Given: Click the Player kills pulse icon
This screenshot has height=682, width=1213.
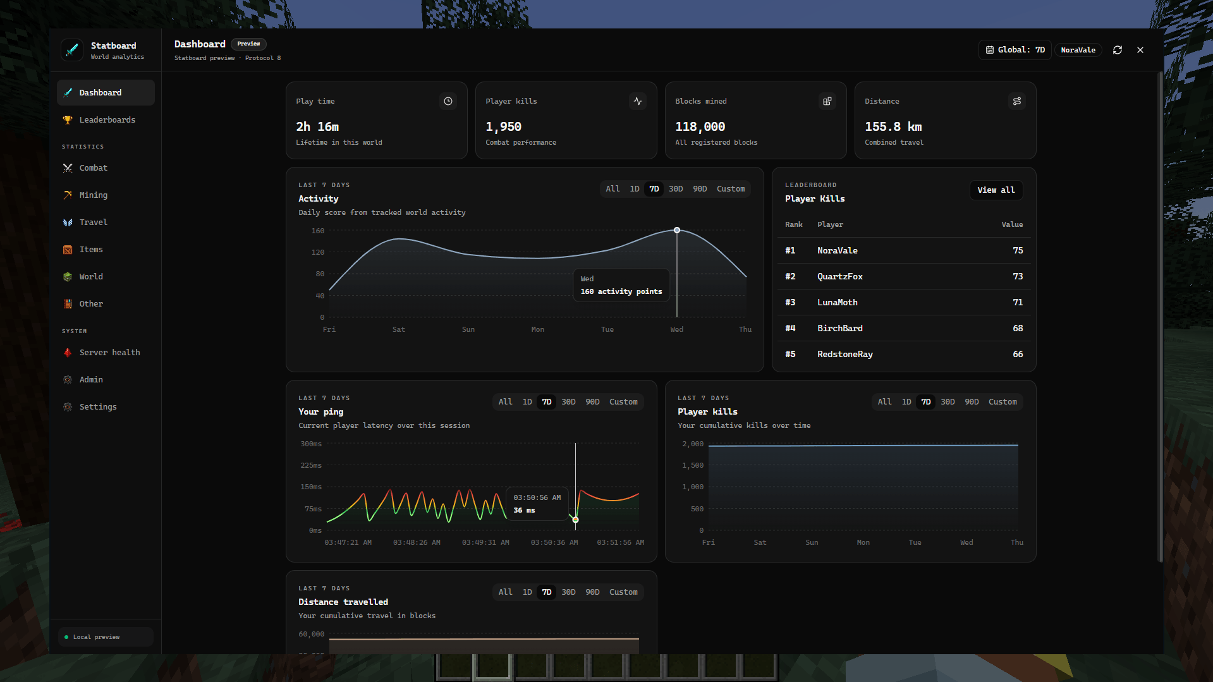Looking at the screenshot, I should [638, 101].
